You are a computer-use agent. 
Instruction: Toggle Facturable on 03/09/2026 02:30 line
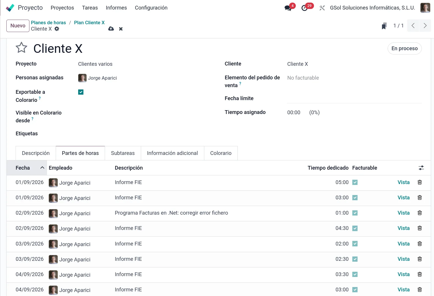click(355, 259)
